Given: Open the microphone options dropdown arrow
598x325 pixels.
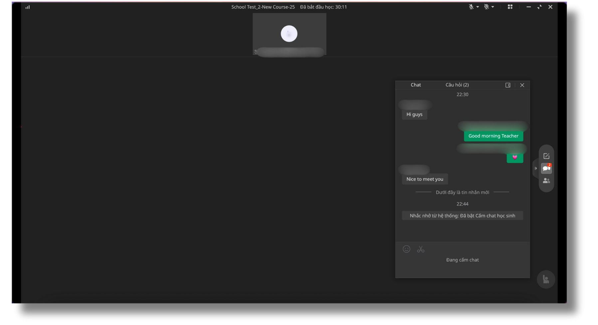Looking at the screenshot, I should click(478, 7).
